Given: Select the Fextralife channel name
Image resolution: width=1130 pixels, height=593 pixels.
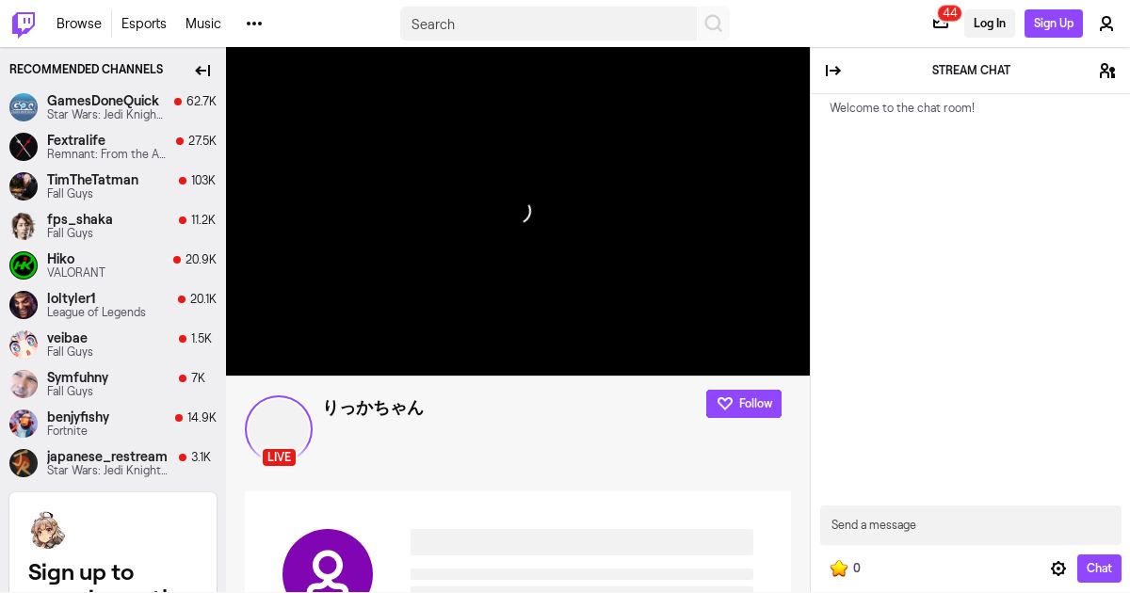Looking at the screenshot, I should tap(76, 140).
